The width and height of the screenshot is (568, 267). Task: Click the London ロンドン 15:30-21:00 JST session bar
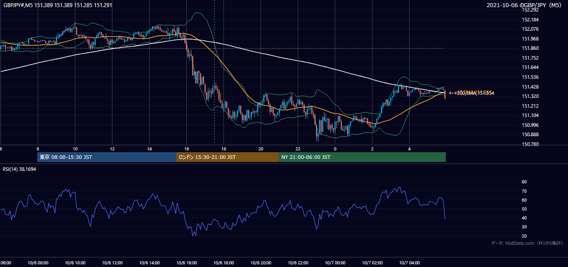pyautogui.click(x=228, y=157)
